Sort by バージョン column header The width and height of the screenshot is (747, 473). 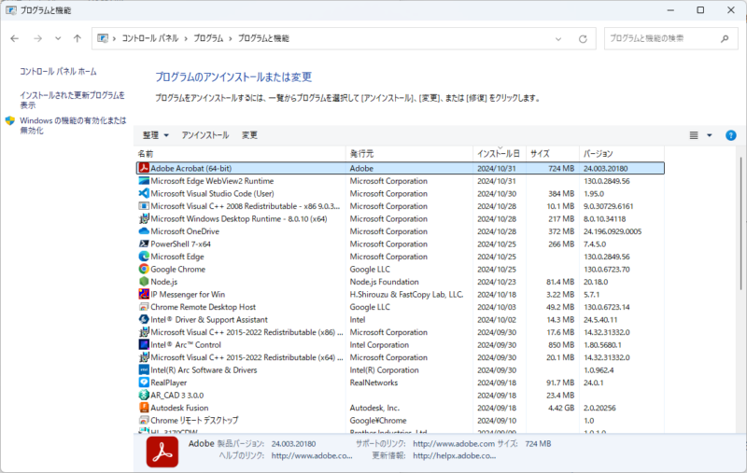click(622, 154)
